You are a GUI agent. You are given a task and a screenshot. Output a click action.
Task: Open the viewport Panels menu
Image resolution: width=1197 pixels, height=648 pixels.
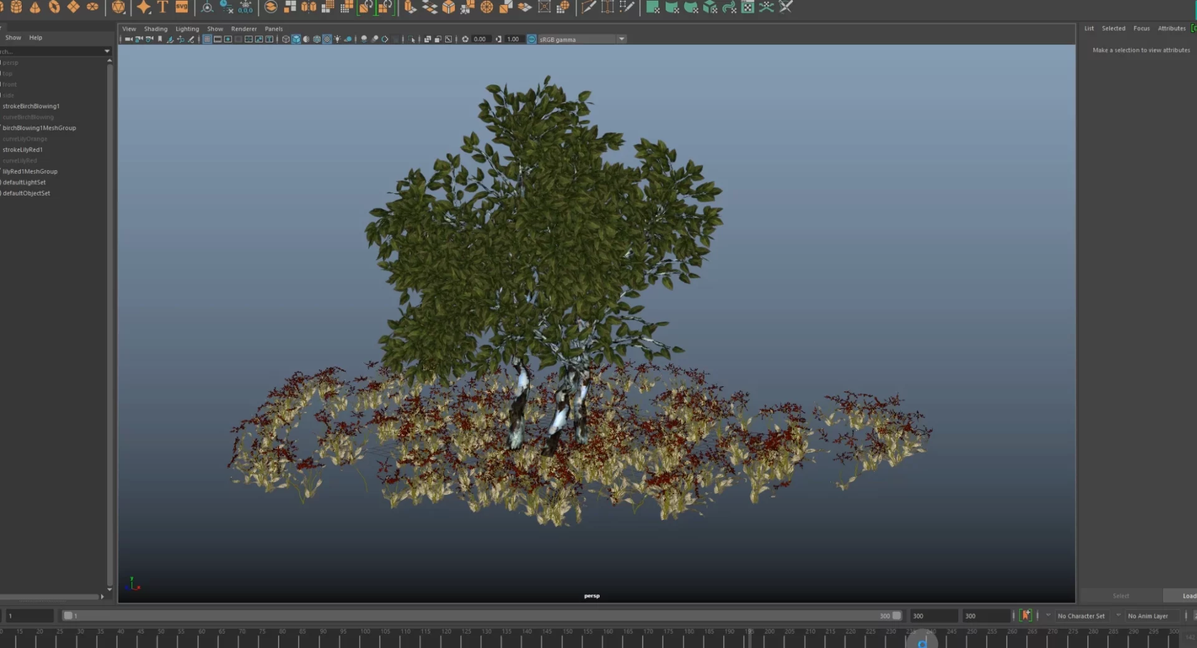(x=274, y=29)
